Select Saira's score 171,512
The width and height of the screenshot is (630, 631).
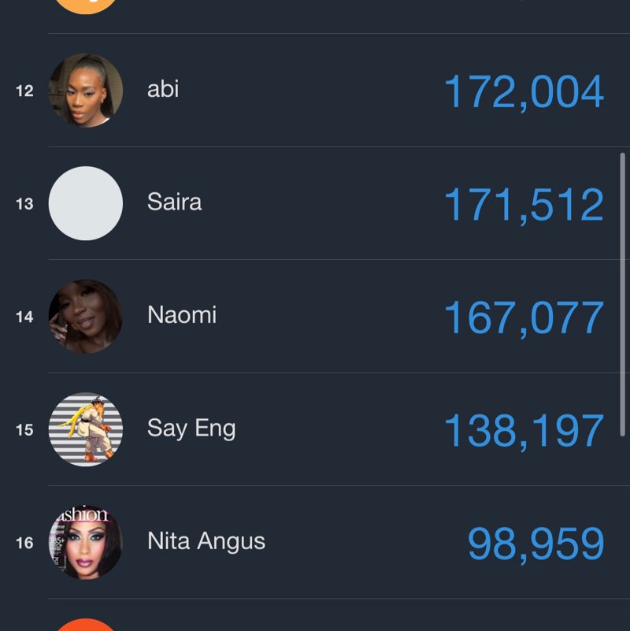524,205
